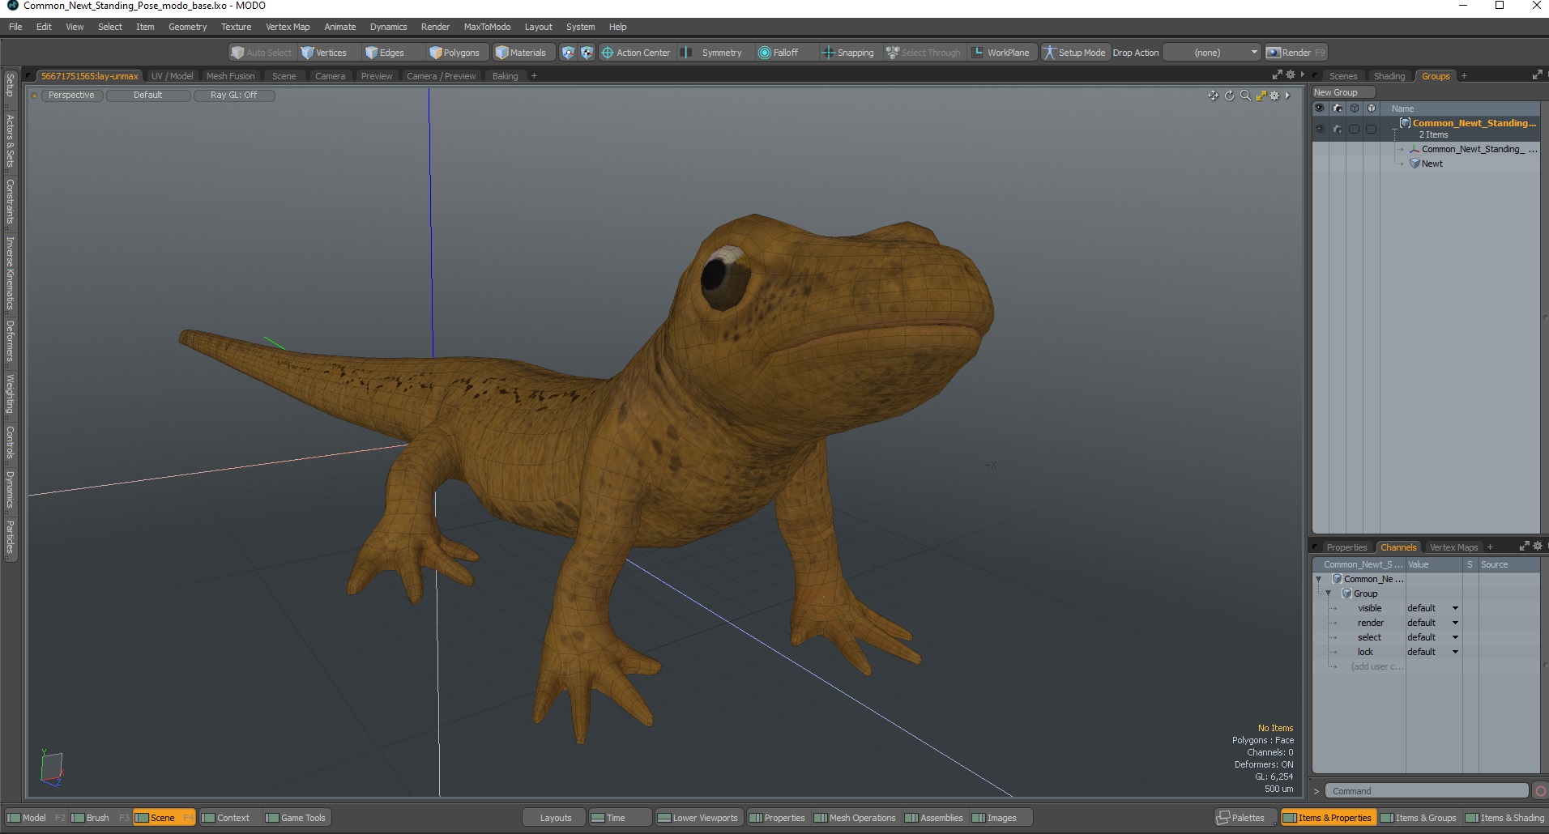Image resolution: width=1549 pixels, height=834 pixels.
Task: Add new tab to Groups panel
Action: tap(1464, 76)
